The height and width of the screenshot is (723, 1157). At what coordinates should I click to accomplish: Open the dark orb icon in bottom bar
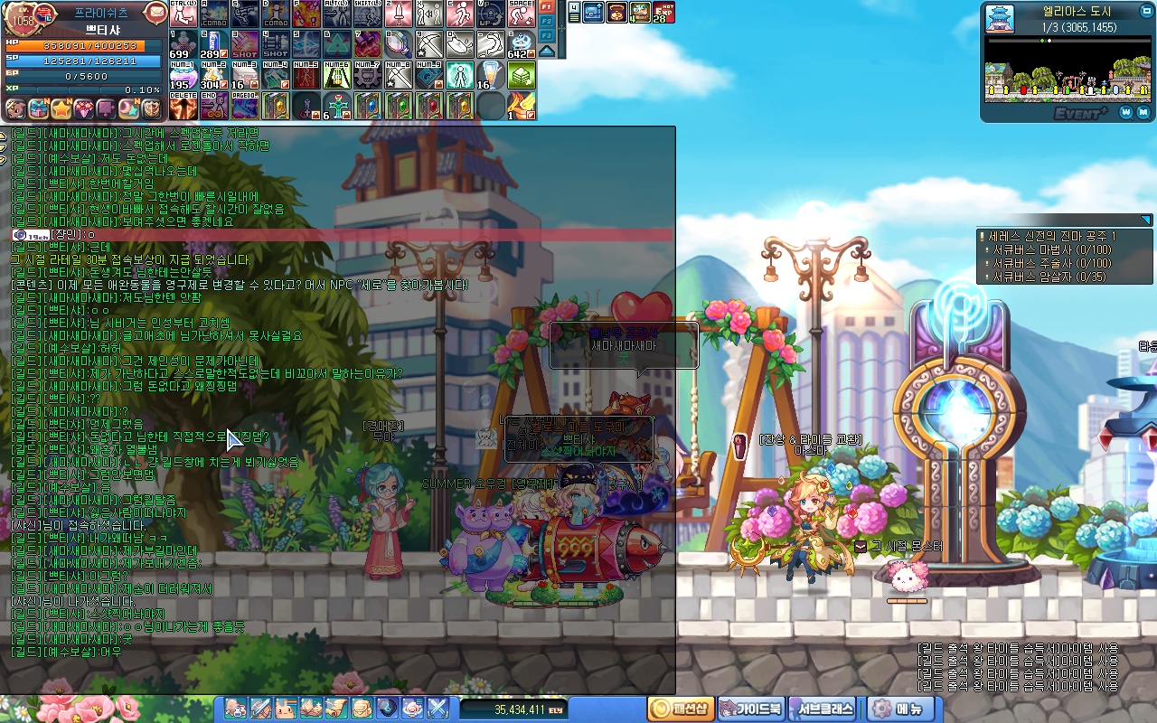388,709
